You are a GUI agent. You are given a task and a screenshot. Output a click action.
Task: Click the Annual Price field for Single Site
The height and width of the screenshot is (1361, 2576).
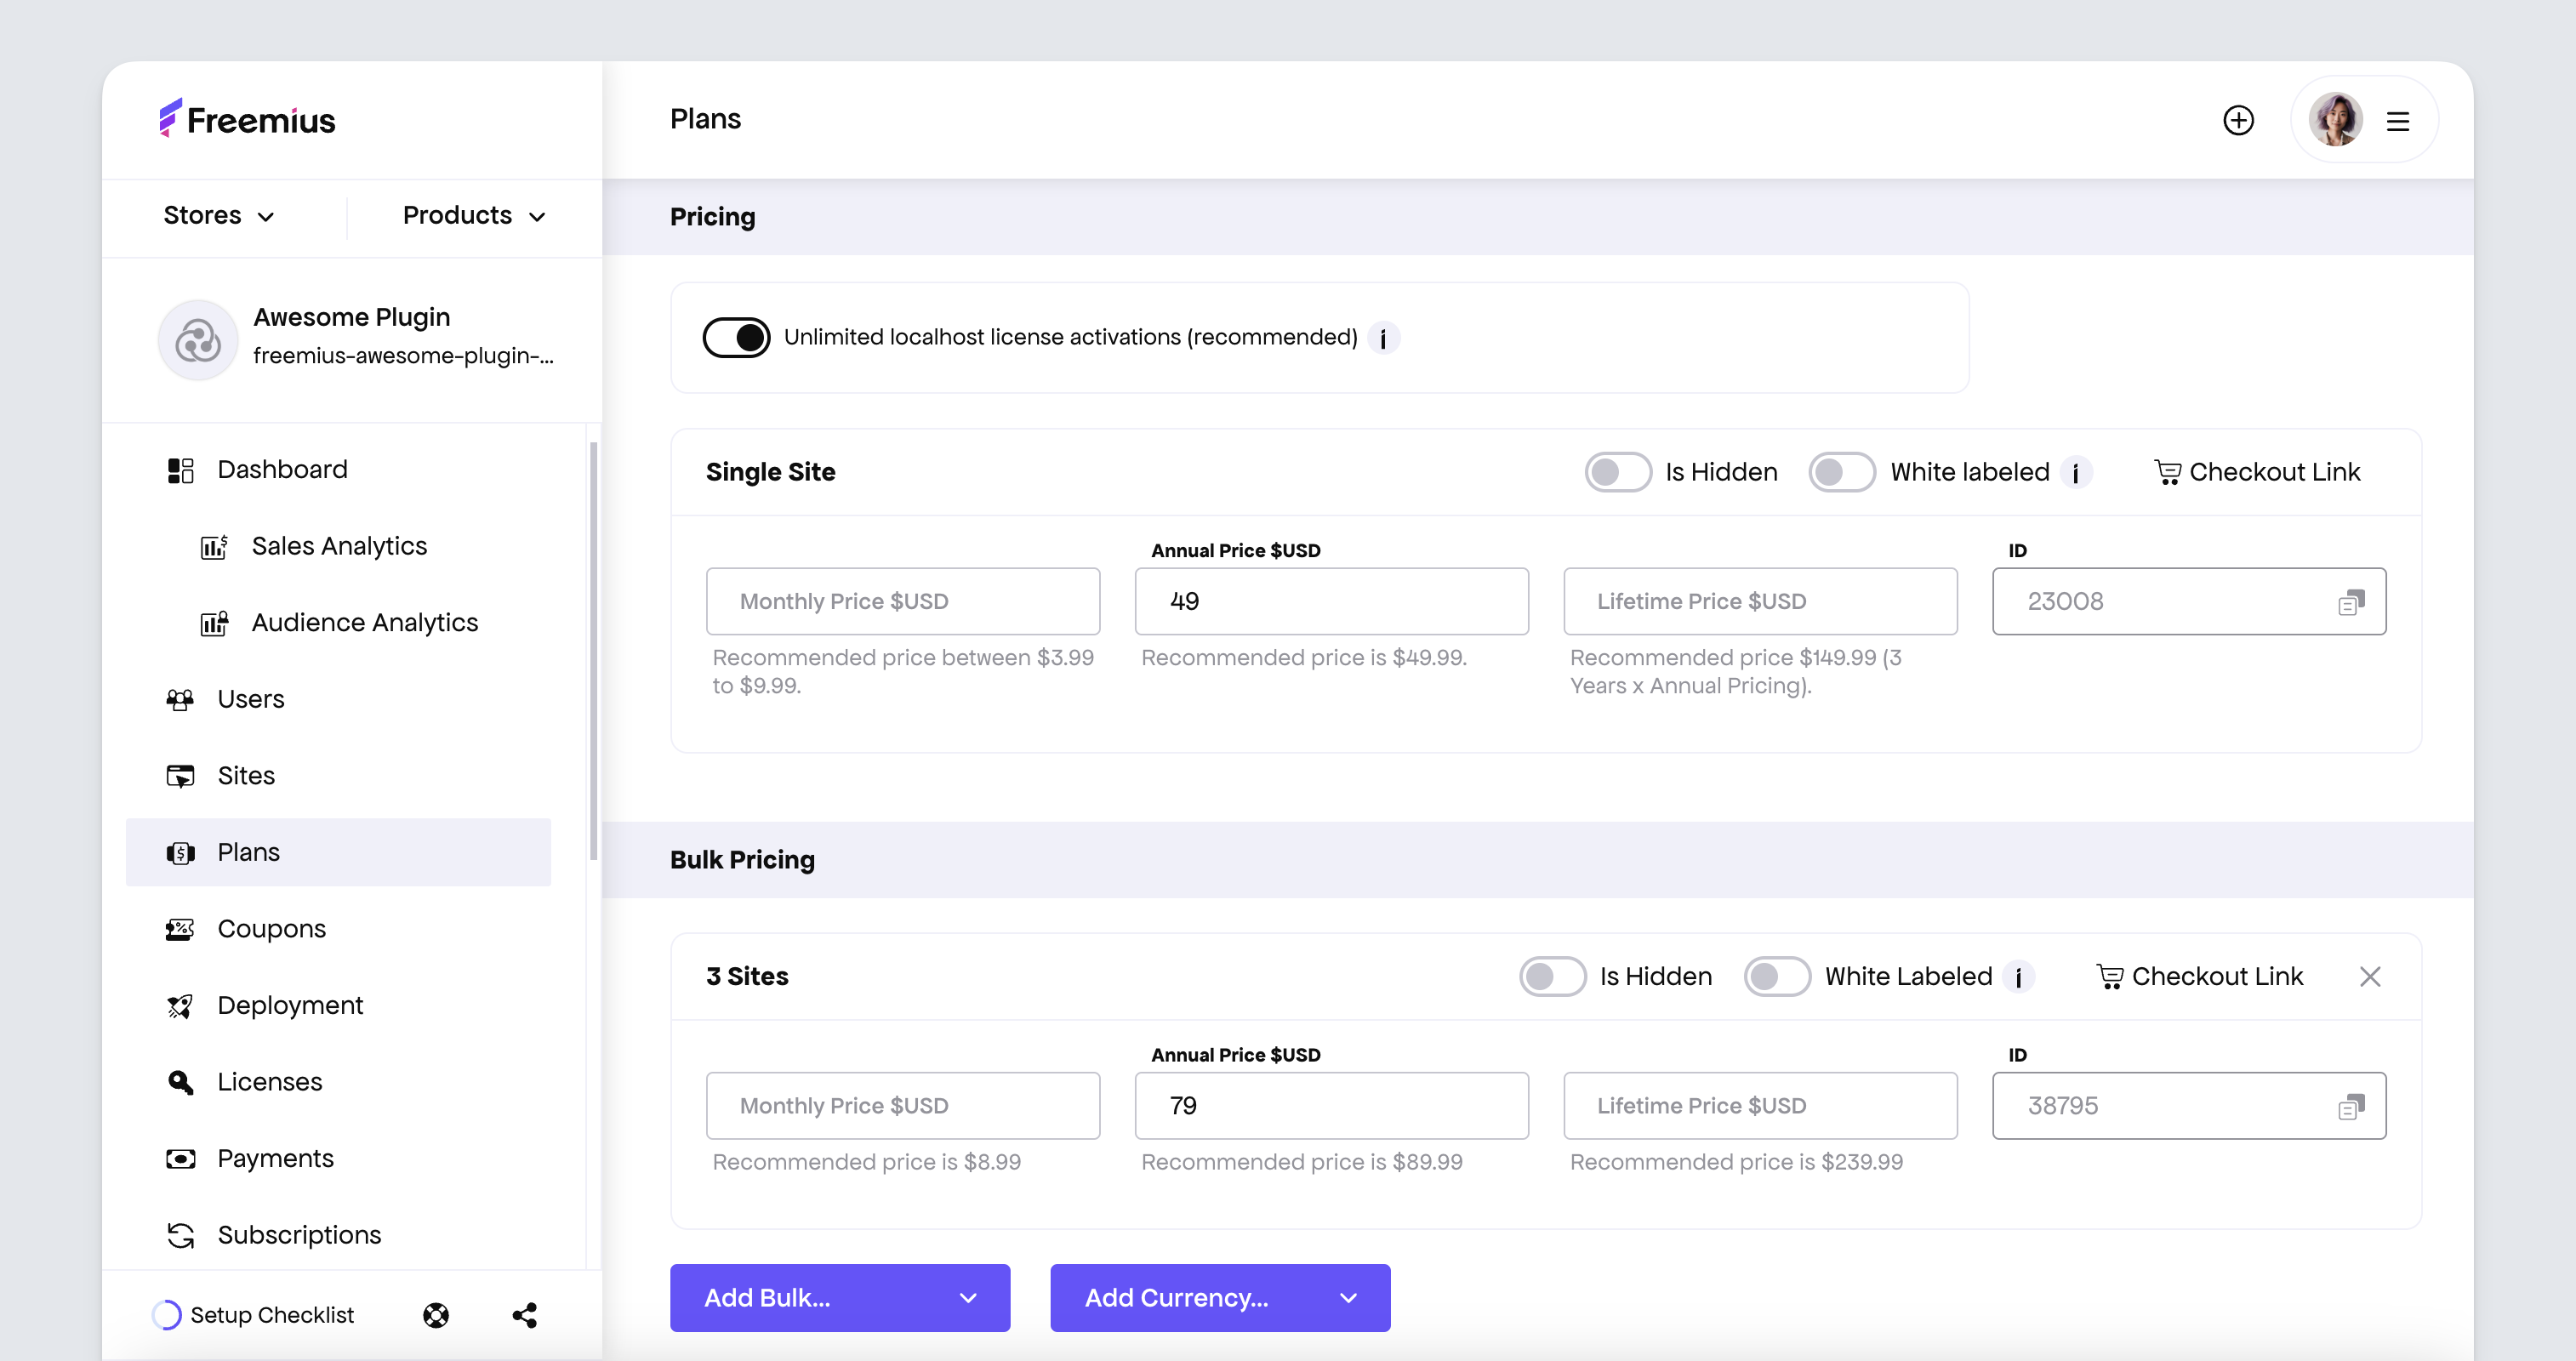coord(1332,600)
